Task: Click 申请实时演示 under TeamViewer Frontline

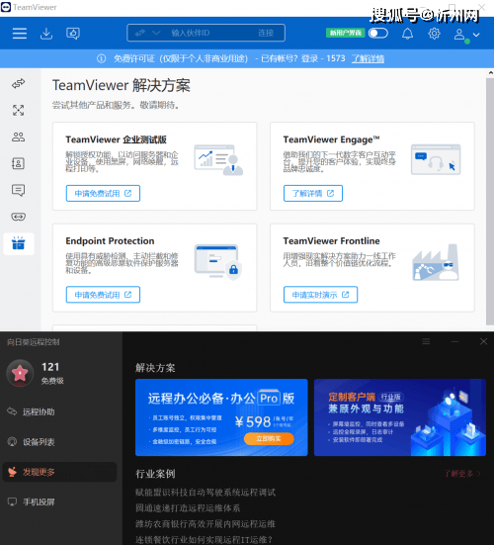Action: tap(320, 295)
